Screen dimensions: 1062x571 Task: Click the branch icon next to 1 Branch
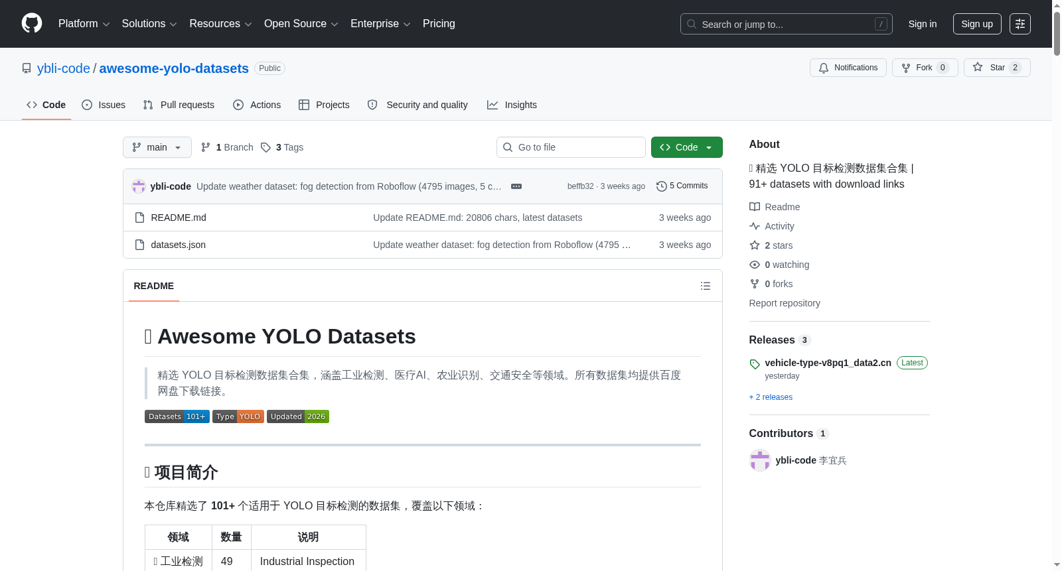tap(206, 147)
